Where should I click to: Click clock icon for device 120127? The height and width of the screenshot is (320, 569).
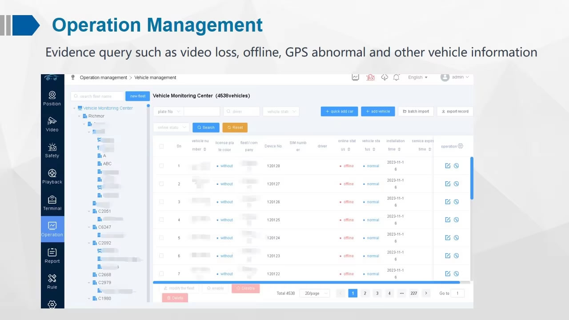point(456,184)
